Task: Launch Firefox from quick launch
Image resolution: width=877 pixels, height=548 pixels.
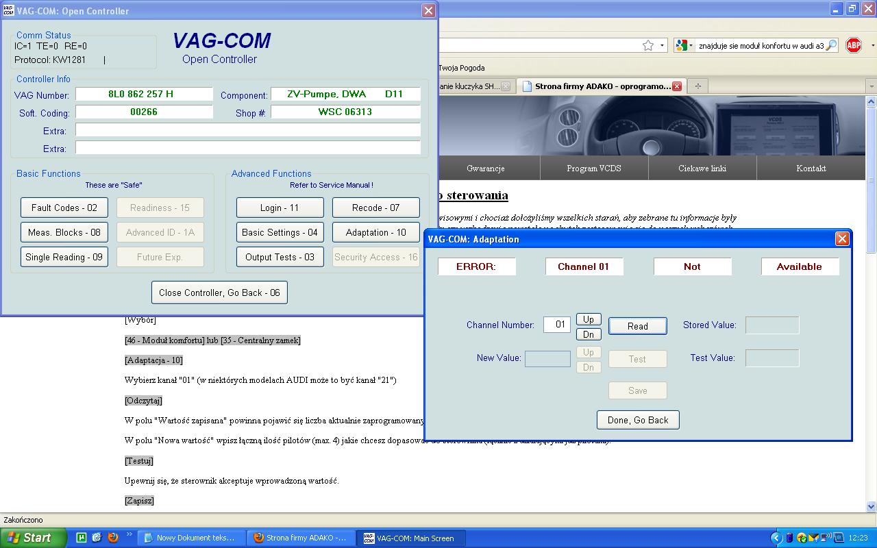Action: tap(112, 538)
